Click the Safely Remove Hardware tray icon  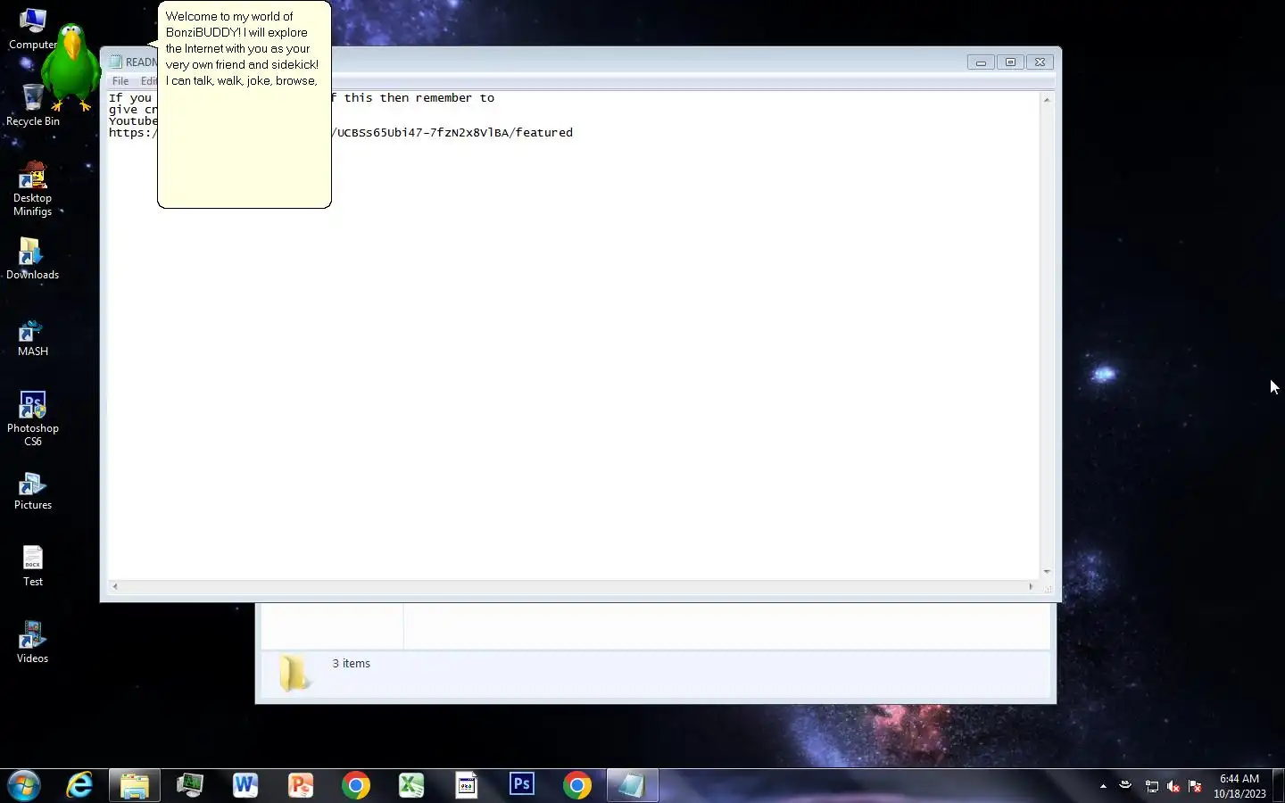tap(1126, 786)
